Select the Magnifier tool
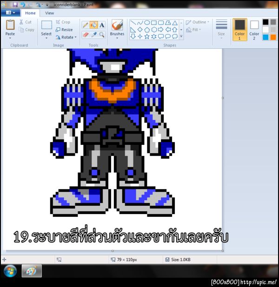 click(x=102, y=35)
